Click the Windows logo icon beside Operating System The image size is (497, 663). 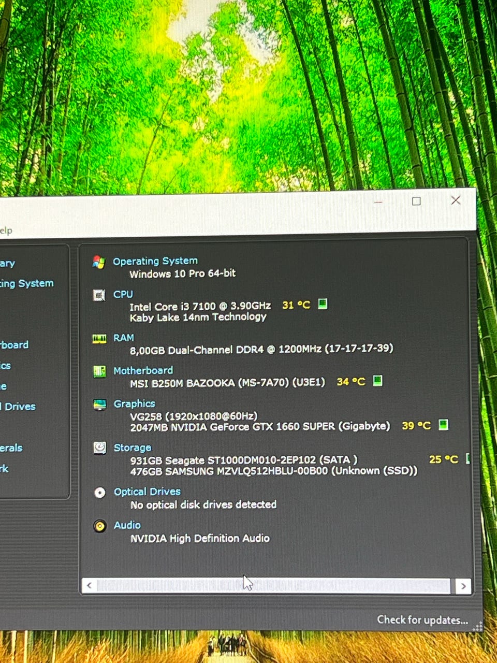click(x=98, y=262)
